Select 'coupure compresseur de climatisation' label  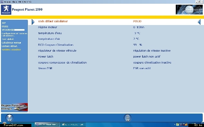click(62, 62)
